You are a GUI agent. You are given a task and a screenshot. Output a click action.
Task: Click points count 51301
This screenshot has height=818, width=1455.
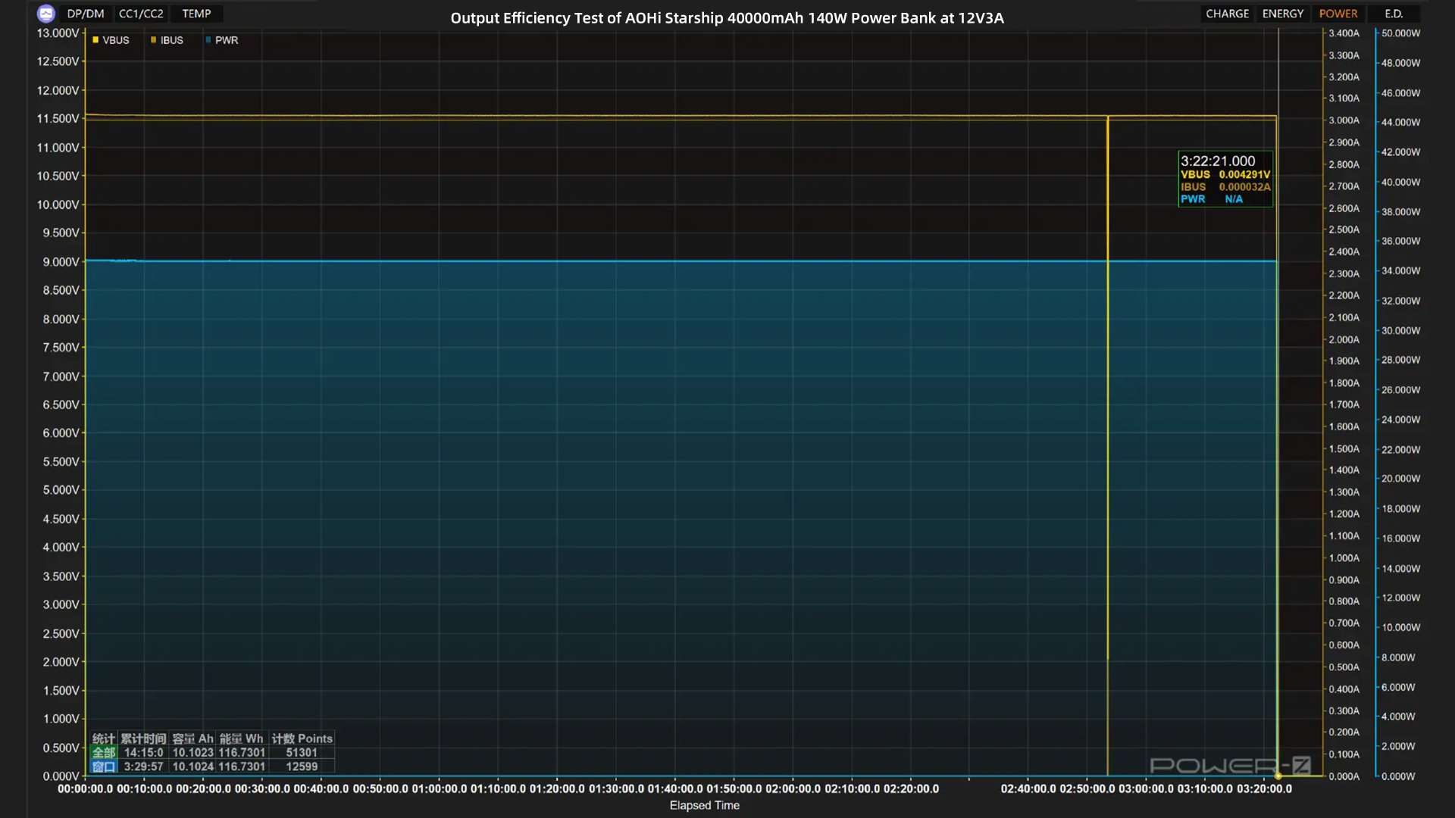[x=302, y=753]
